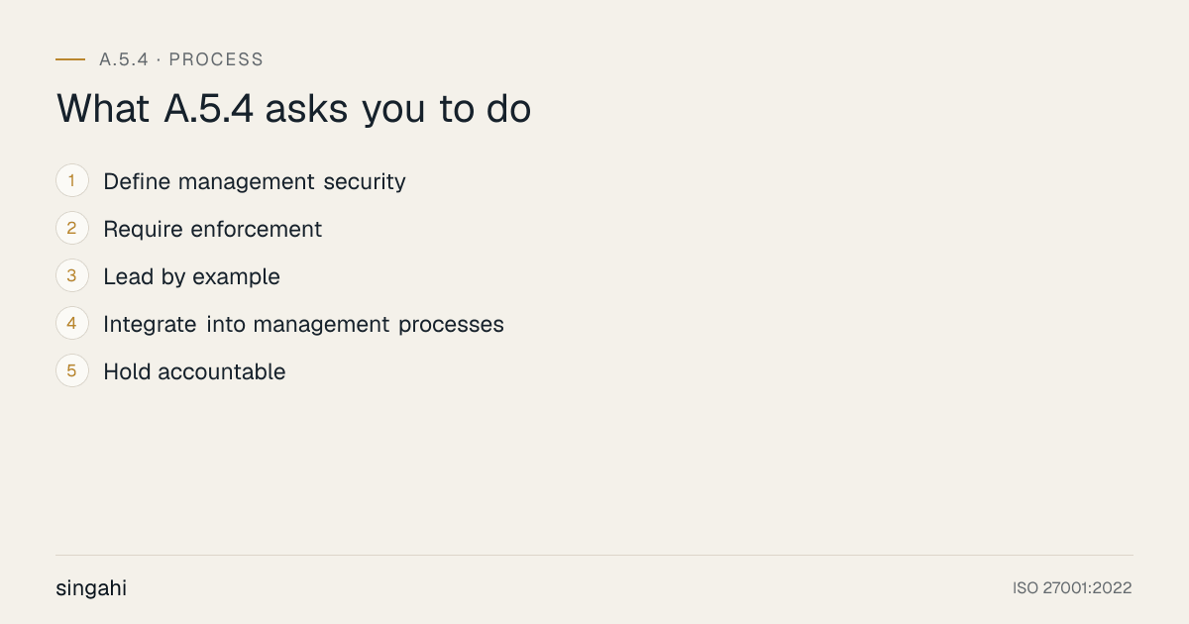Select the 'Define management security' item

click(255, 182)
